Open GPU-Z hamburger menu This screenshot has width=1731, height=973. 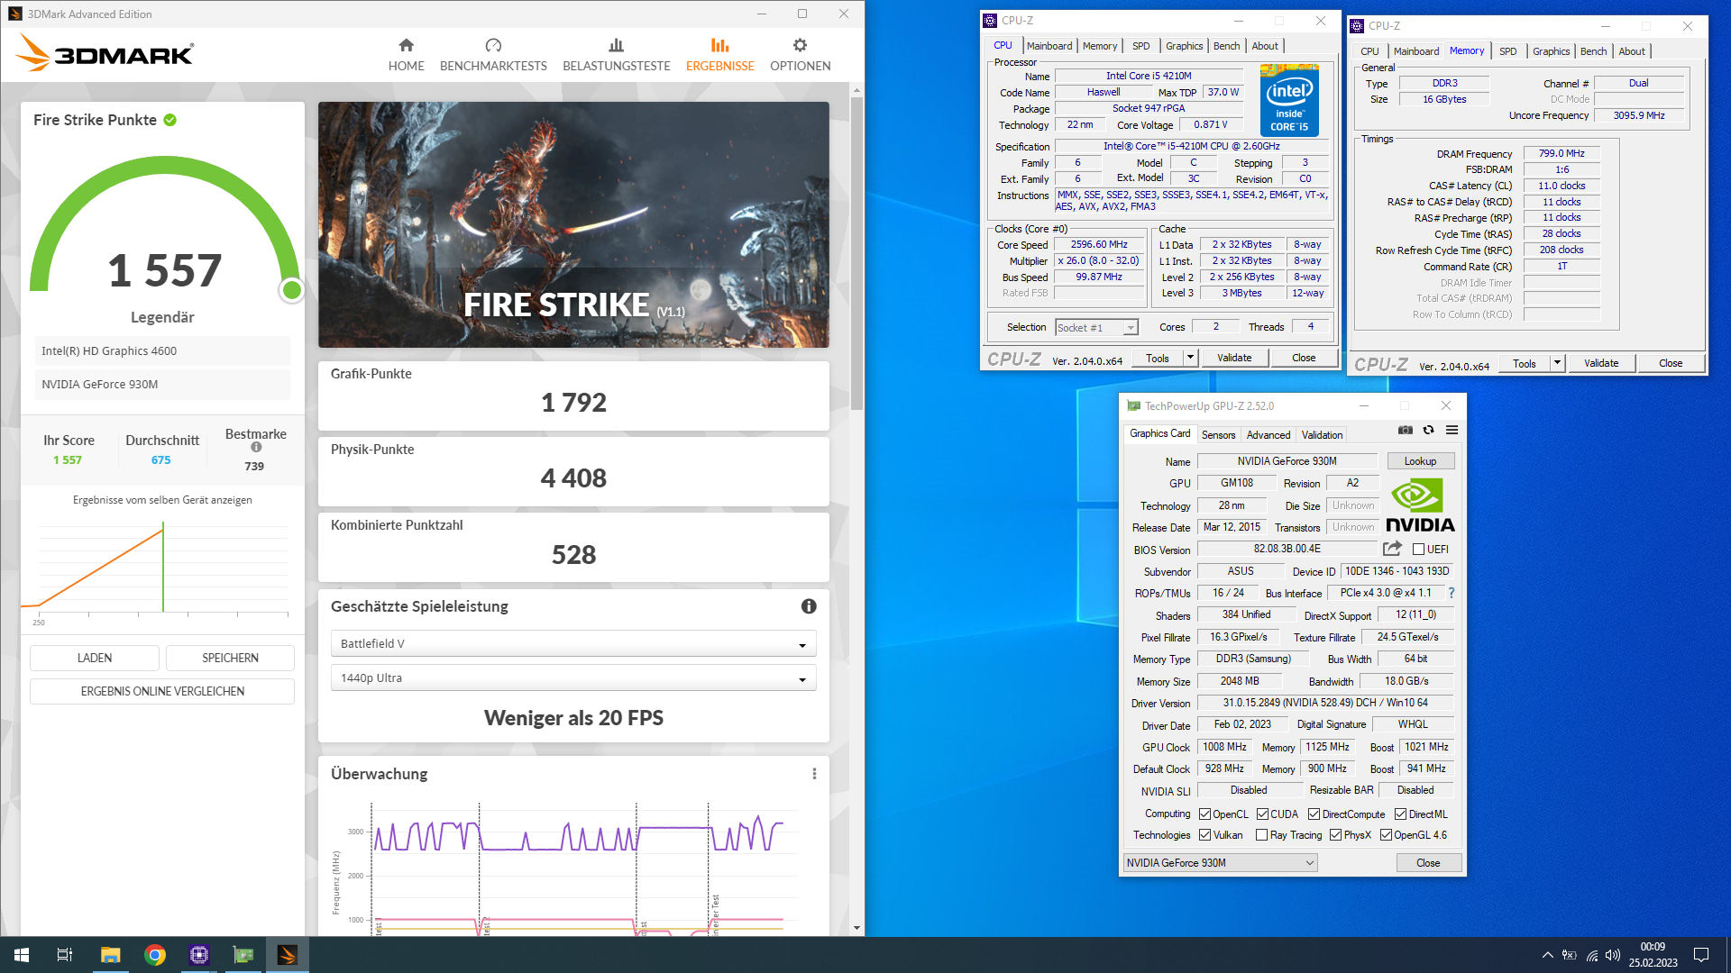pos(1452,431)
